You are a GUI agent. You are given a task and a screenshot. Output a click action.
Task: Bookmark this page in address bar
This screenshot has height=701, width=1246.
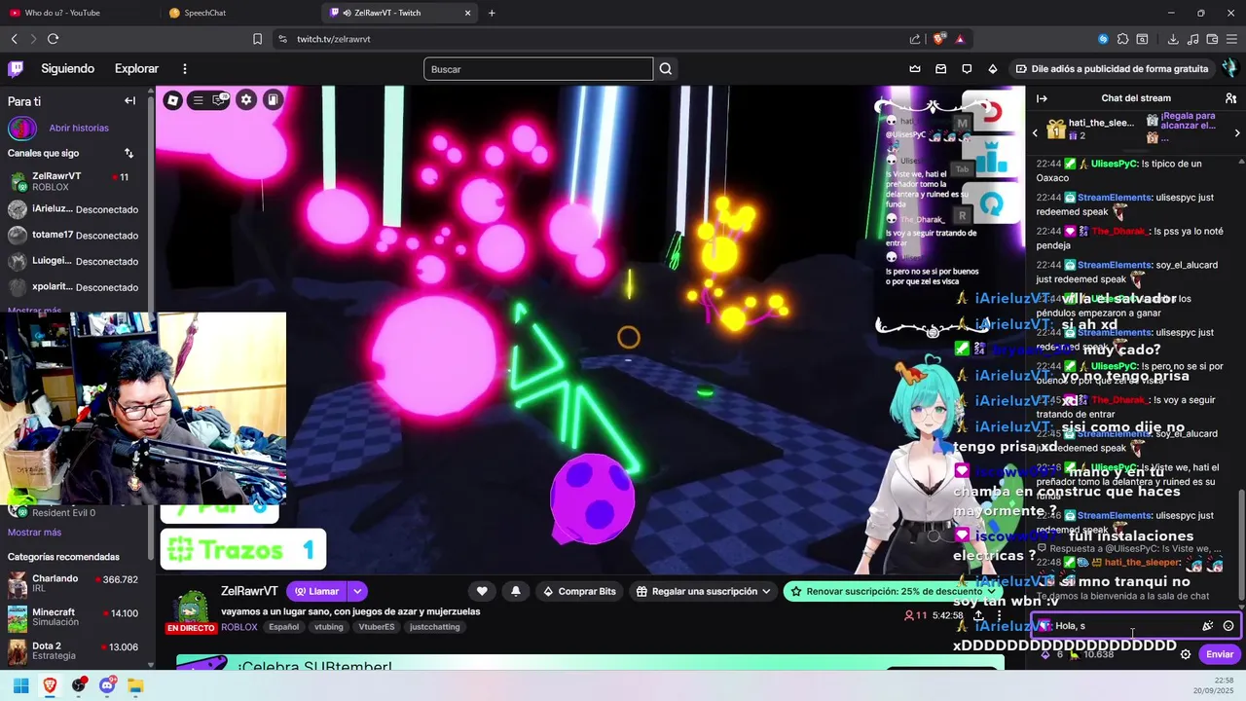coord(257,39)
